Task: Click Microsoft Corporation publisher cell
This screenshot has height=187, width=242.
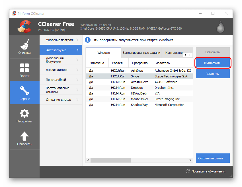Action: pyautogui.click(x=169, y=105)
